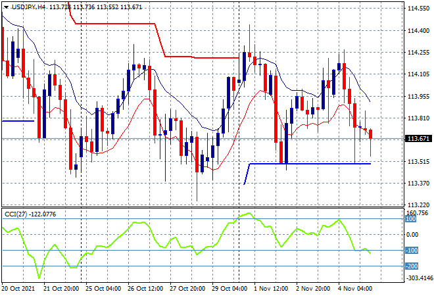Viewport: 434px width, 296px height.
Task: Click the 114.550 price axis label
Action: tap(418, 9)
